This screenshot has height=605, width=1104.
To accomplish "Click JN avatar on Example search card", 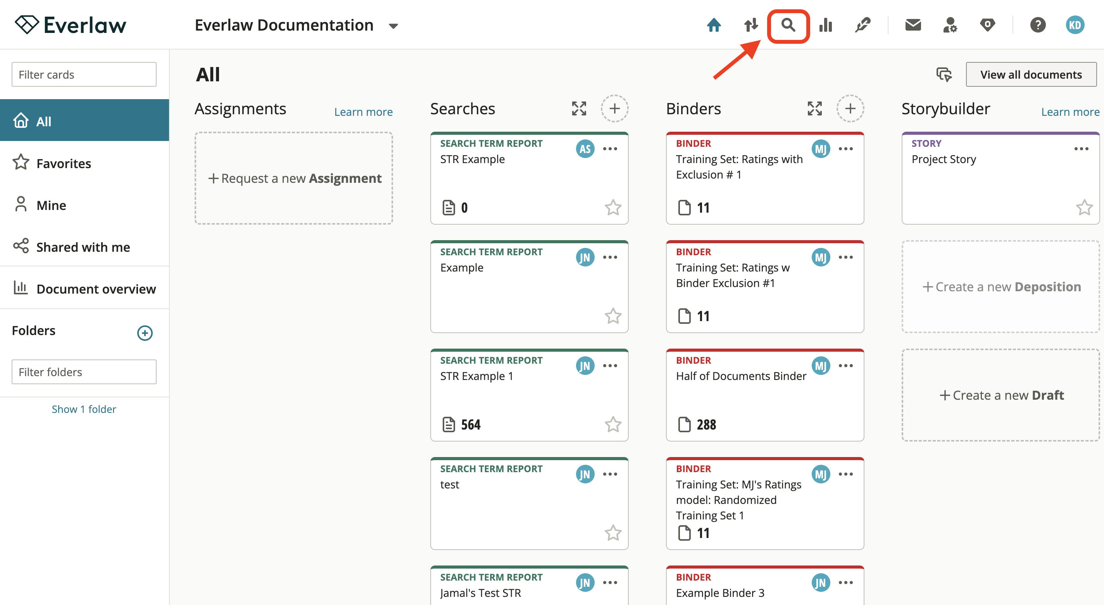I will (585, 257).
